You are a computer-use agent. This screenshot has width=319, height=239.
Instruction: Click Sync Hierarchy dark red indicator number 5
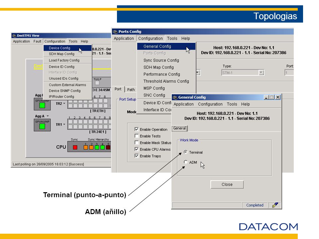pos(108,147)
